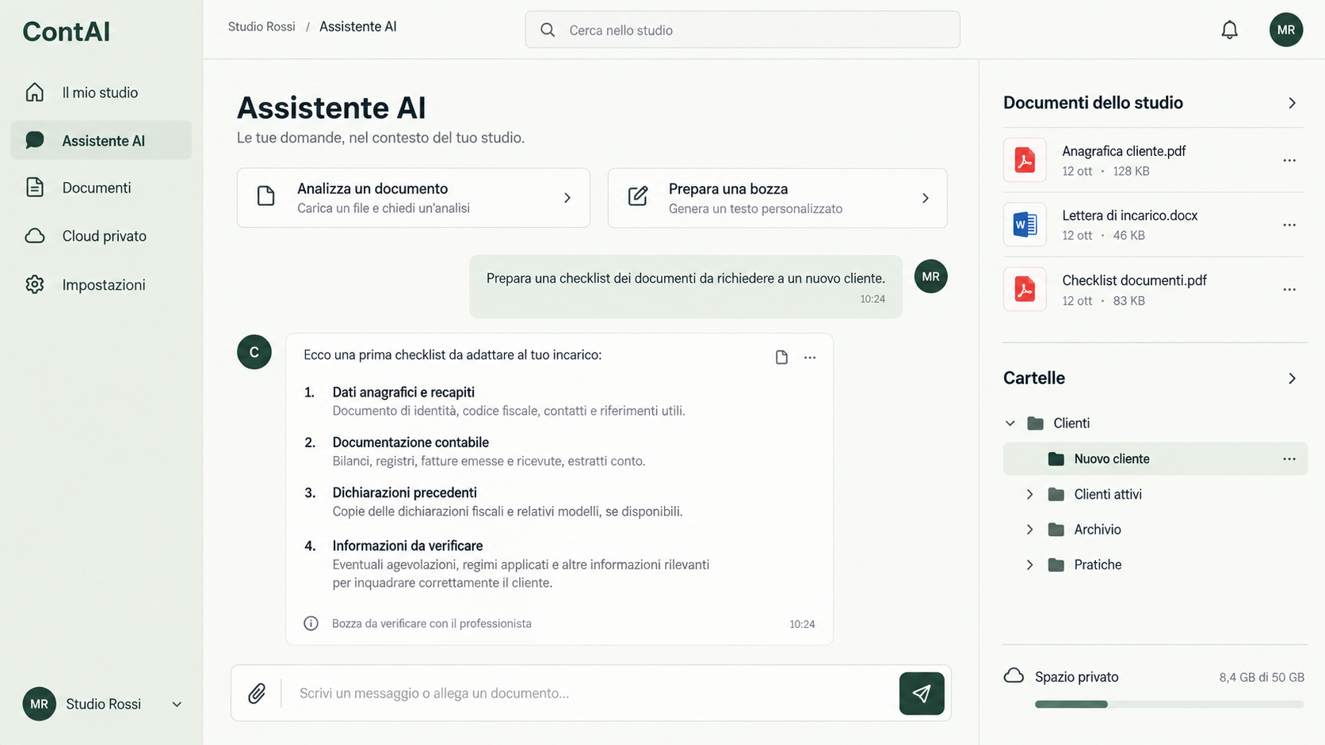The image size is (1325, 745).
Task: Collapse the Clienti folder
Action: pos(1010,424)
